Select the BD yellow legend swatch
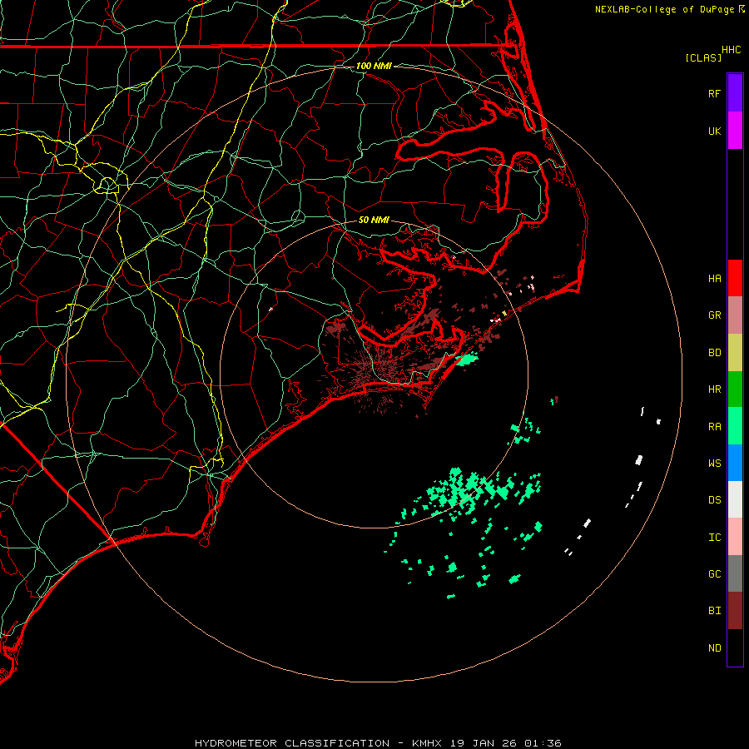This screenshot has width=749, height=749. [735, 353]
